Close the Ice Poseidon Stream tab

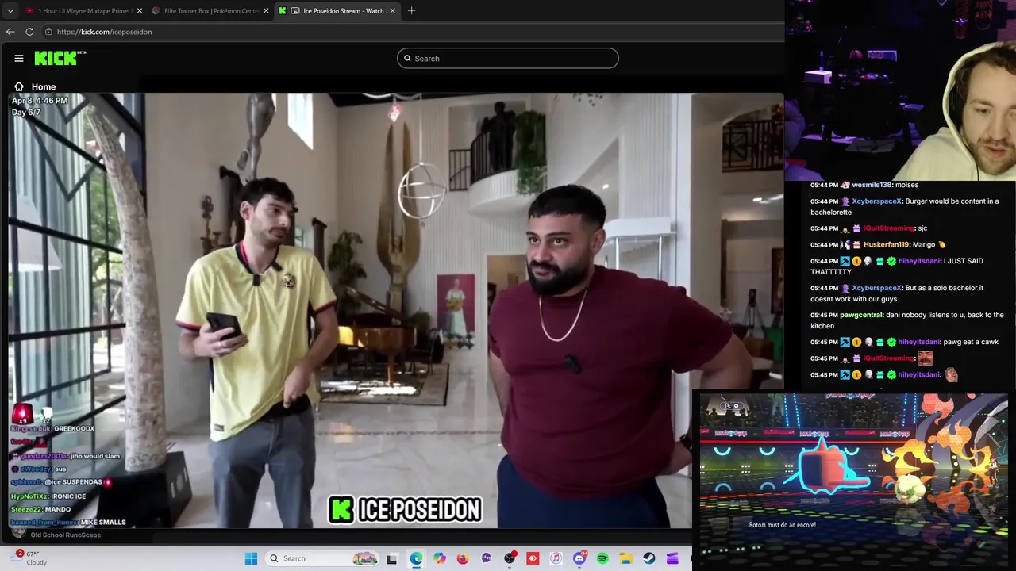392,11
